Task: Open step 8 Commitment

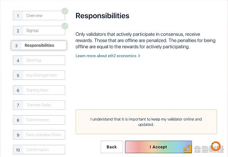Action: click(x=39, y=120)
